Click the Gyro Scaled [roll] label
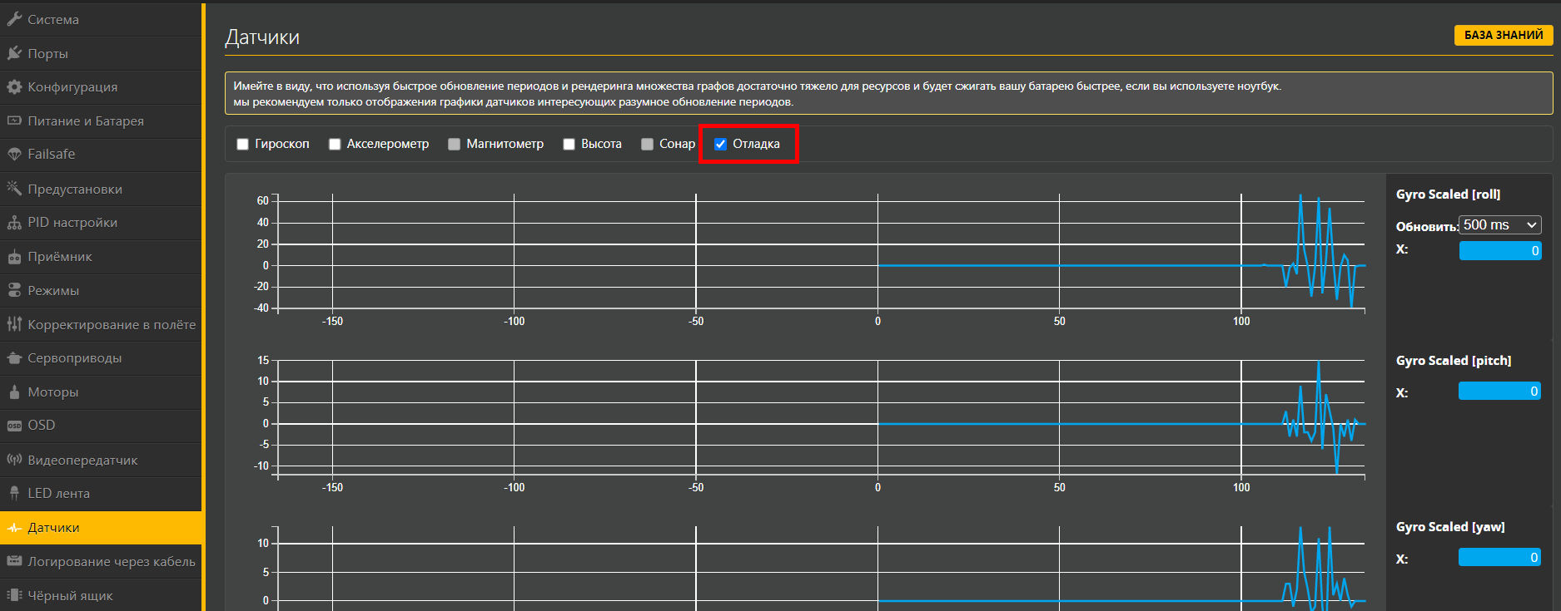This screenshot has height=611, width=1561. click(1448, 194)
